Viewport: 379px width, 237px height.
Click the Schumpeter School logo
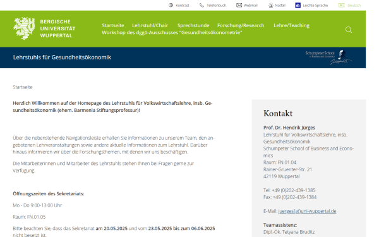pyautogui.click(x=328, y=58)
